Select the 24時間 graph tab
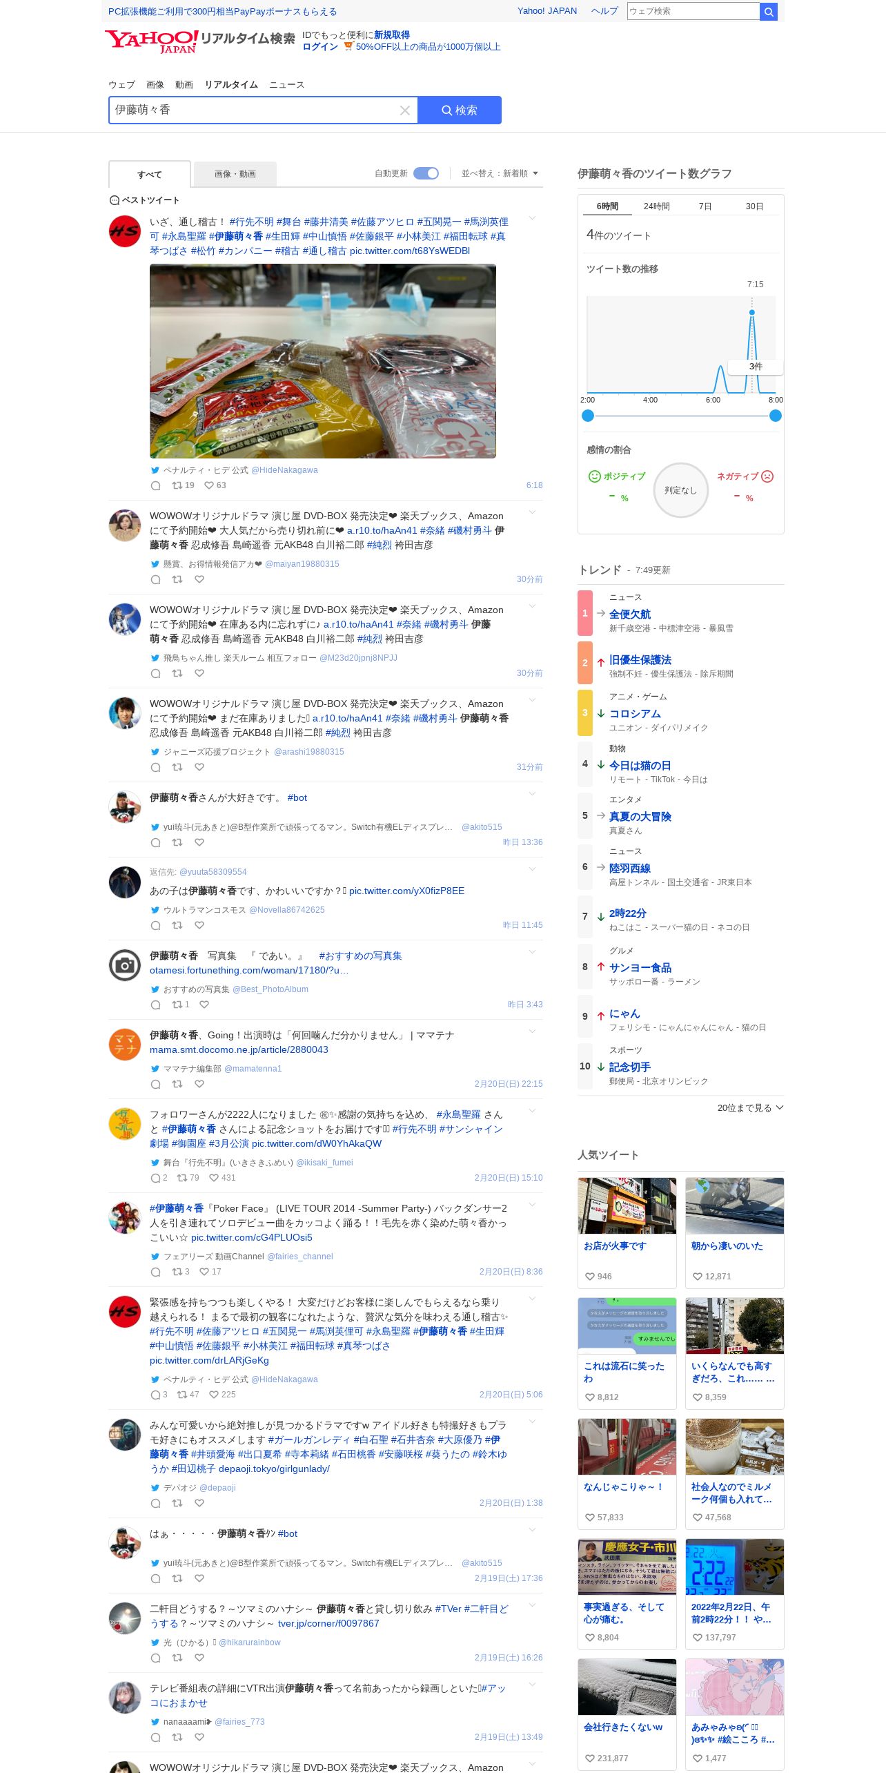The image size is (886, 1773). [657, 206]
